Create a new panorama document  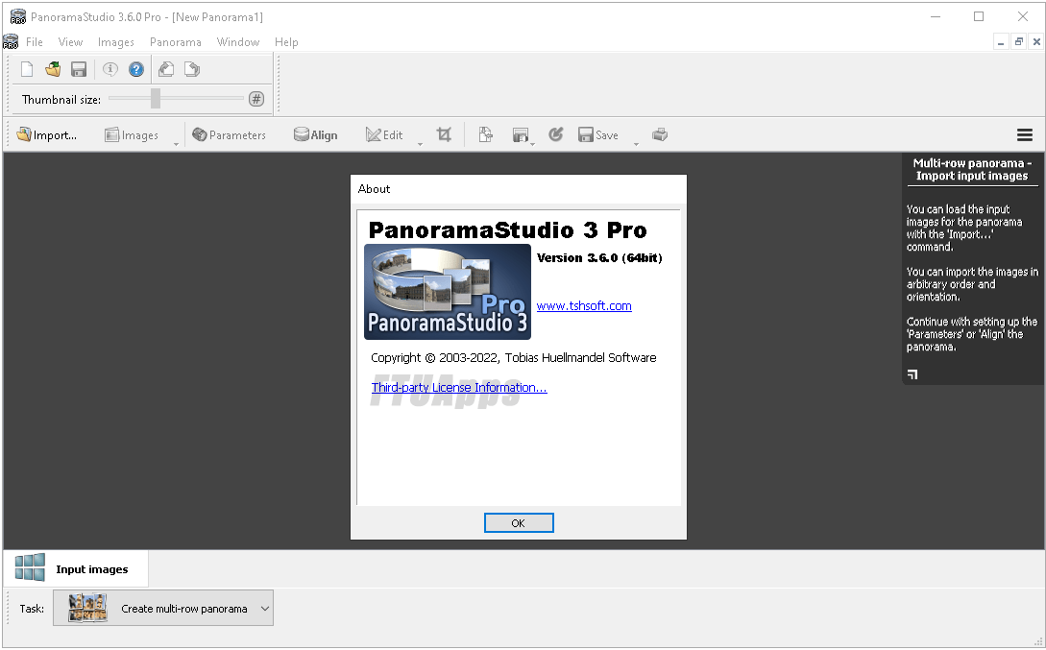(x=27, y=69)
